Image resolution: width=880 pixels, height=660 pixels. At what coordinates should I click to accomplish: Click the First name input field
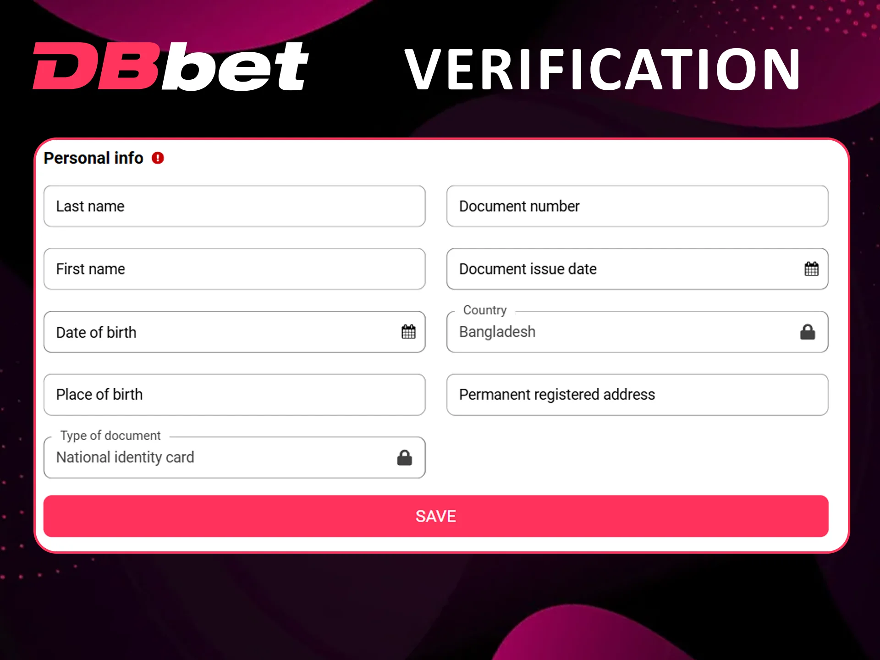click(234, 269)
